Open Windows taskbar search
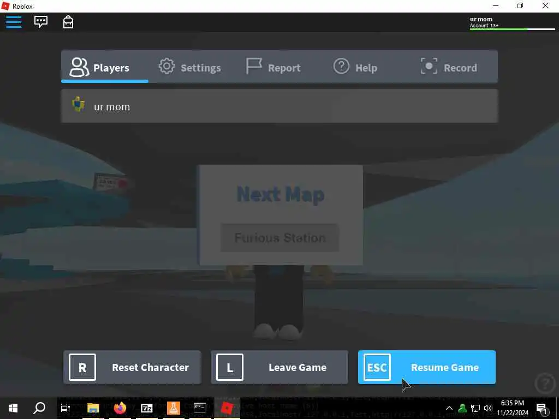This screenshot has width=559, height=419. click(x=39, y=408)
